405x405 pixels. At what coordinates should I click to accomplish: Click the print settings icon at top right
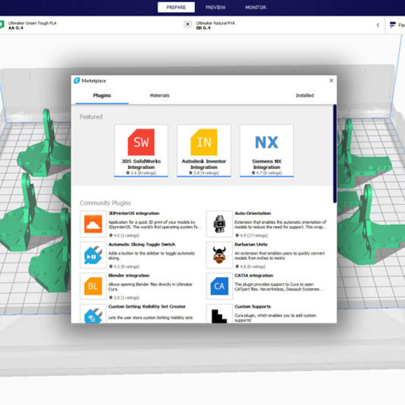tap(392, 25)
